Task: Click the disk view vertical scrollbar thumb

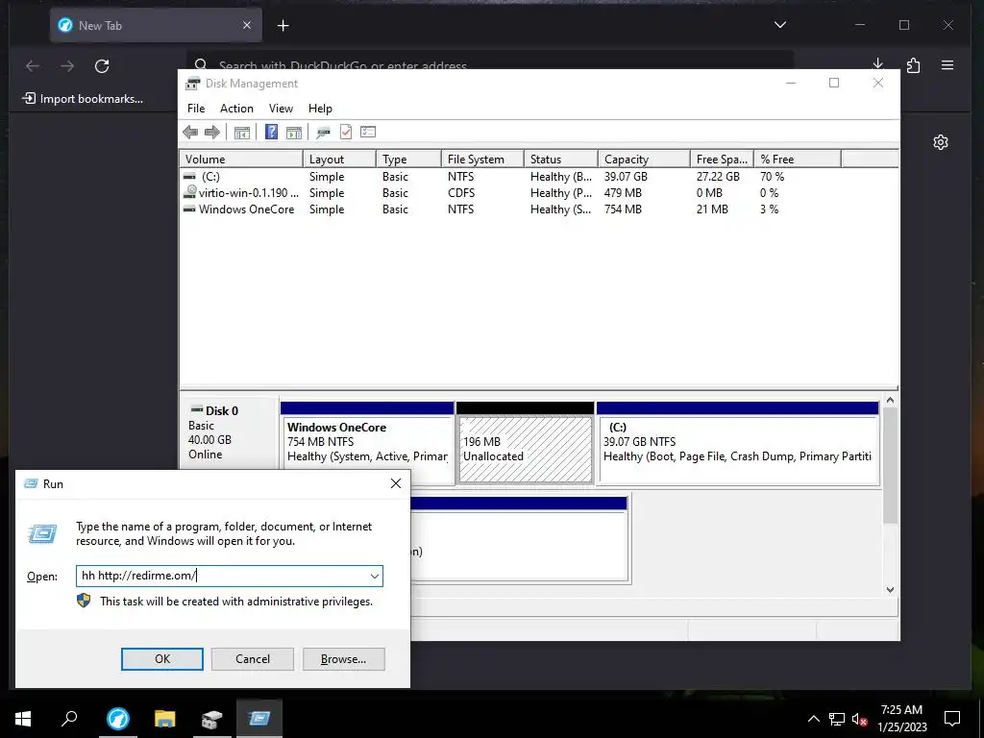Action: tap(890, 464)
